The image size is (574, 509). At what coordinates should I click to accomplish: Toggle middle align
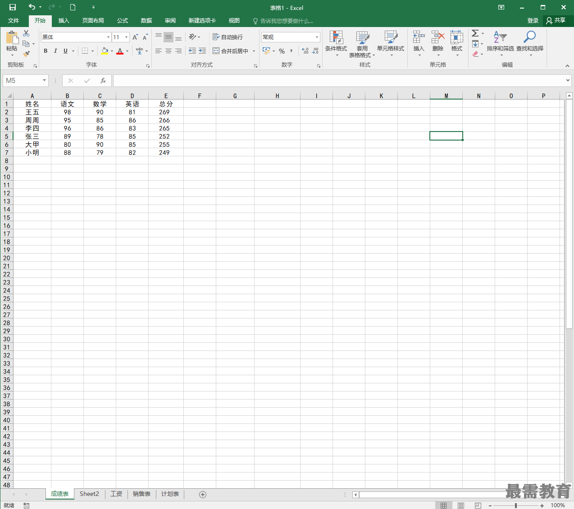169,37
